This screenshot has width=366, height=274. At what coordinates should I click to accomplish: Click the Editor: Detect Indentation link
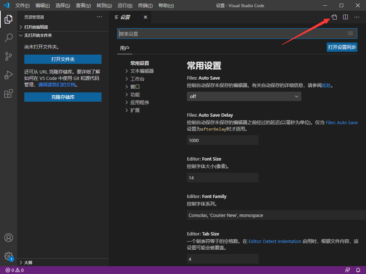[x=275, y=242]
